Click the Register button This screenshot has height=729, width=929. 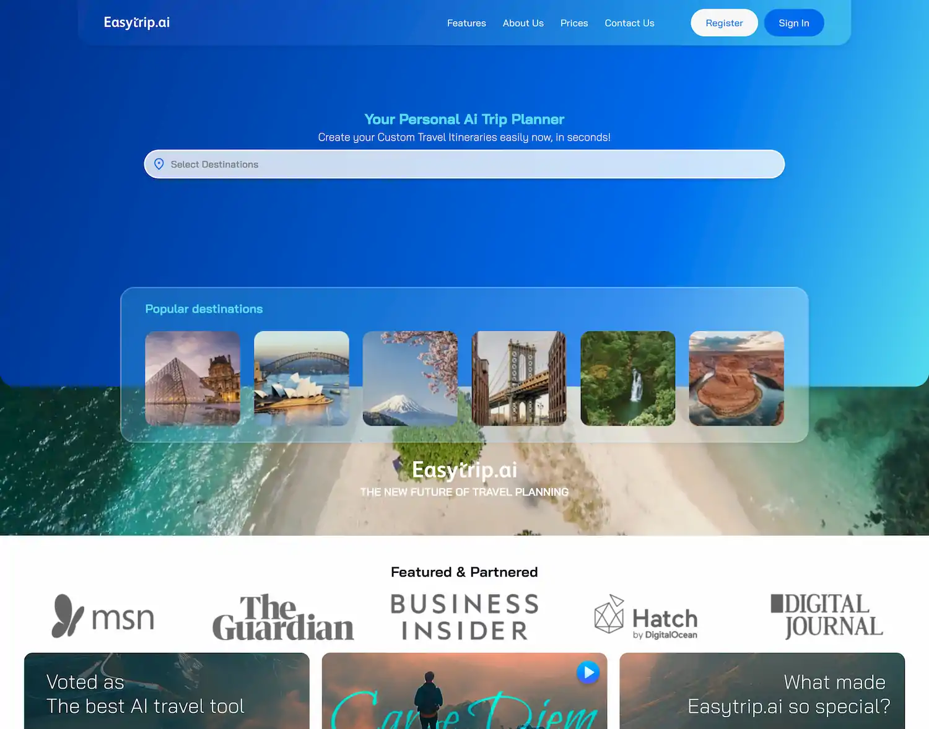(x=724, y=22)
